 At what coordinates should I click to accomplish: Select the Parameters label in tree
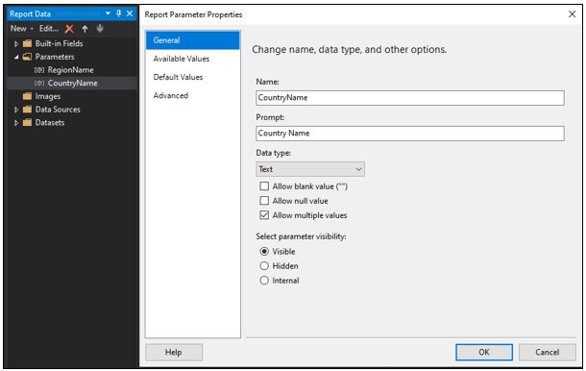coord(55,57)
